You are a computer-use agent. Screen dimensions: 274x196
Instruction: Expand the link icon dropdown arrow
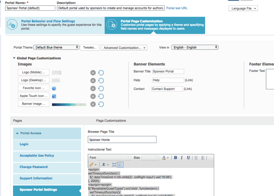(96, 165)
